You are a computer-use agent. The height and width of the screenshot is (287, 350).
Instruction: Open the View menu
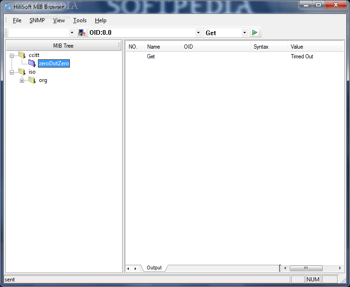pyautogui.click(x=59, y=20)
